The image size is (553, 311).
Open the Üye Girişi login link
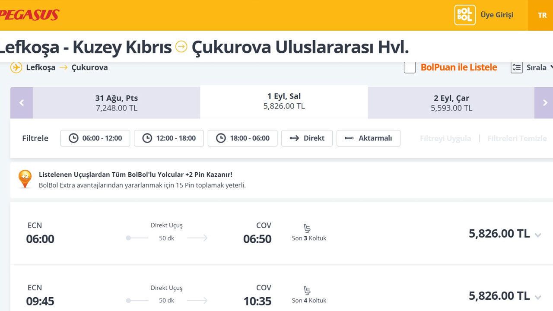pyautogui.click(x=497, y=15)
